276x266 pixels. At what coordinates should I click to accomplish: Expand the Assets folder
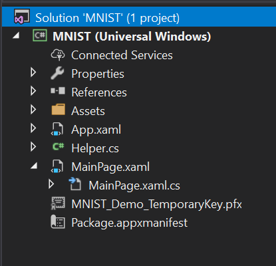[33, 110]
